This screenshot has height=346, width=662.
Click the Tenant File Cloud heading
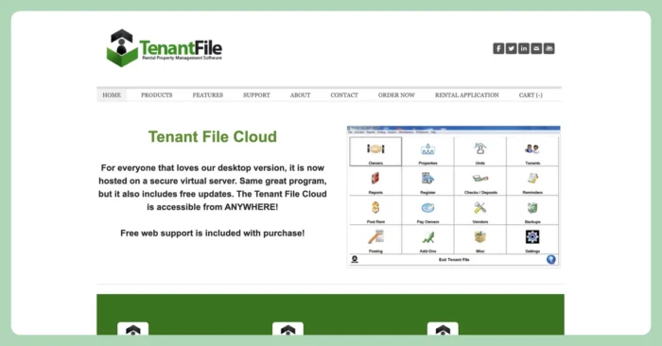pyautogui.click(x=213, y=137)
